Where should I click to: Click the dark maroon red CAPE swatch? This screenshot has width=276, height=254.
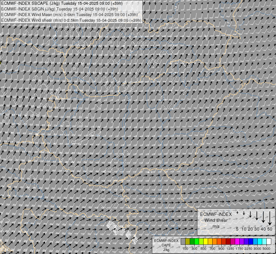[228, 242]
